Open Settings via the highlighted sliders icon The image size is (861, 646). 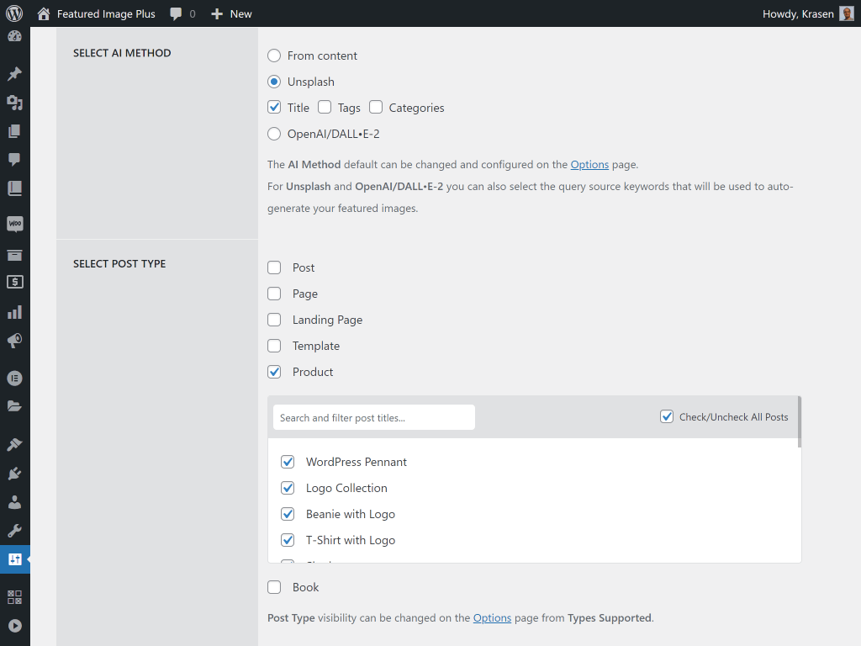click(x=15, y=559)
